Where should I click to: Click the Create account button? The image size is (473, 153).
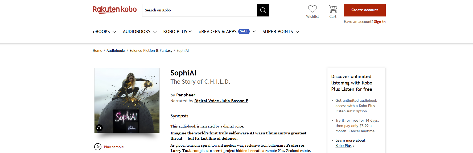(364, 10)
